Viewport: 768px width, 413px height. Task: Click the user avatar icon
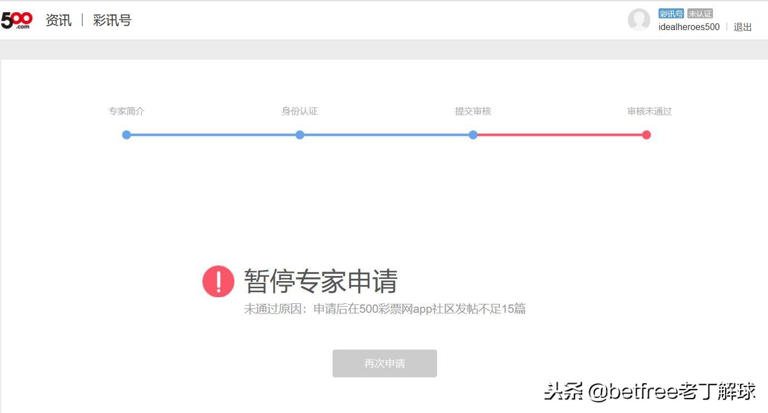coord(639,20)
